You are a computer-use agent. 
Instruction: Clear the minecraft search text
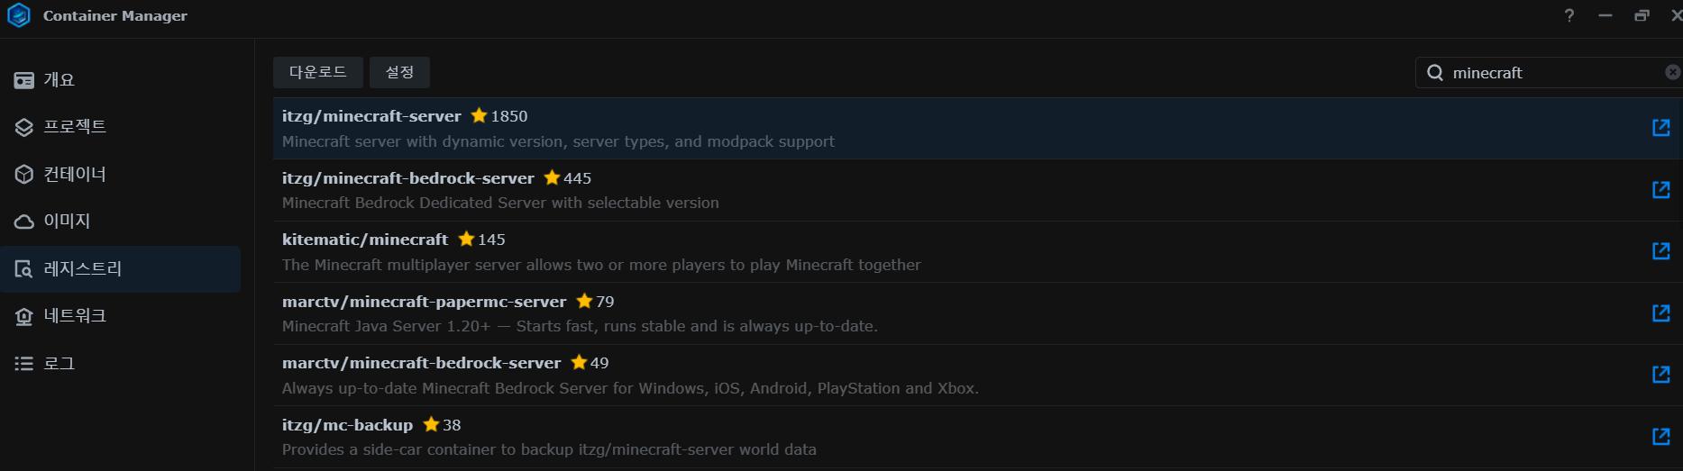[1672, 72]
